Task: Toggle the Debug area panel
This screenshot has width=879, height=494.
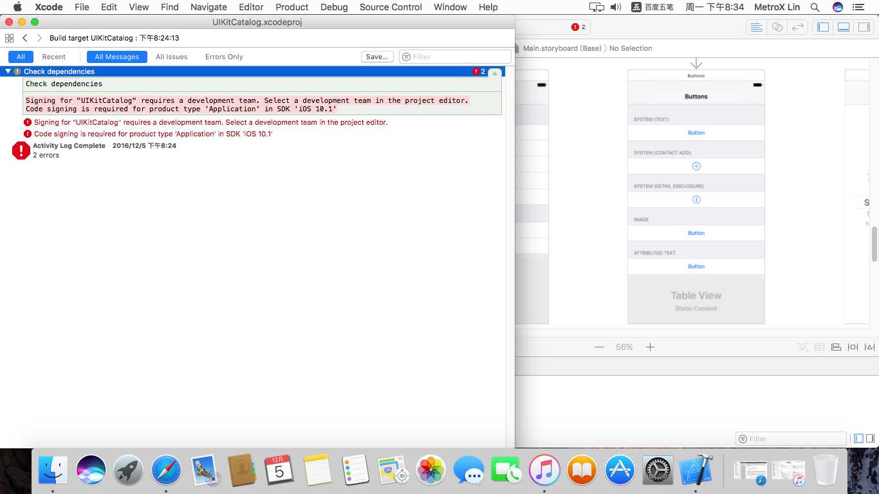Action: pos(844,27)
